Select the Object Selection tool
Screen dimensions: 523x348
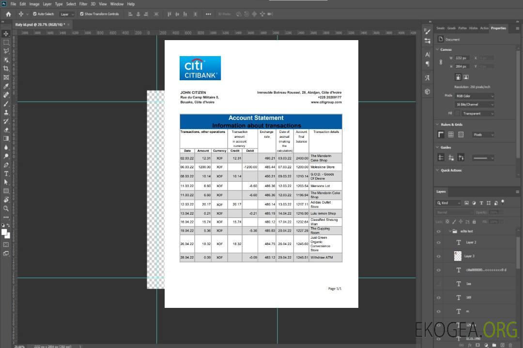tap(6, 60)
